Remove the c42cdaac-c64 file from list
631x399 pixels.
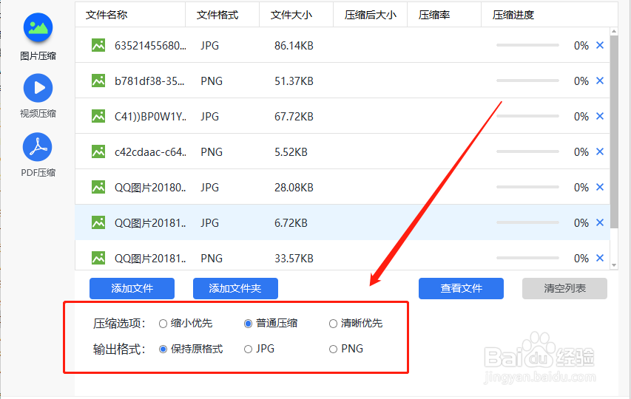click(600, 151)
